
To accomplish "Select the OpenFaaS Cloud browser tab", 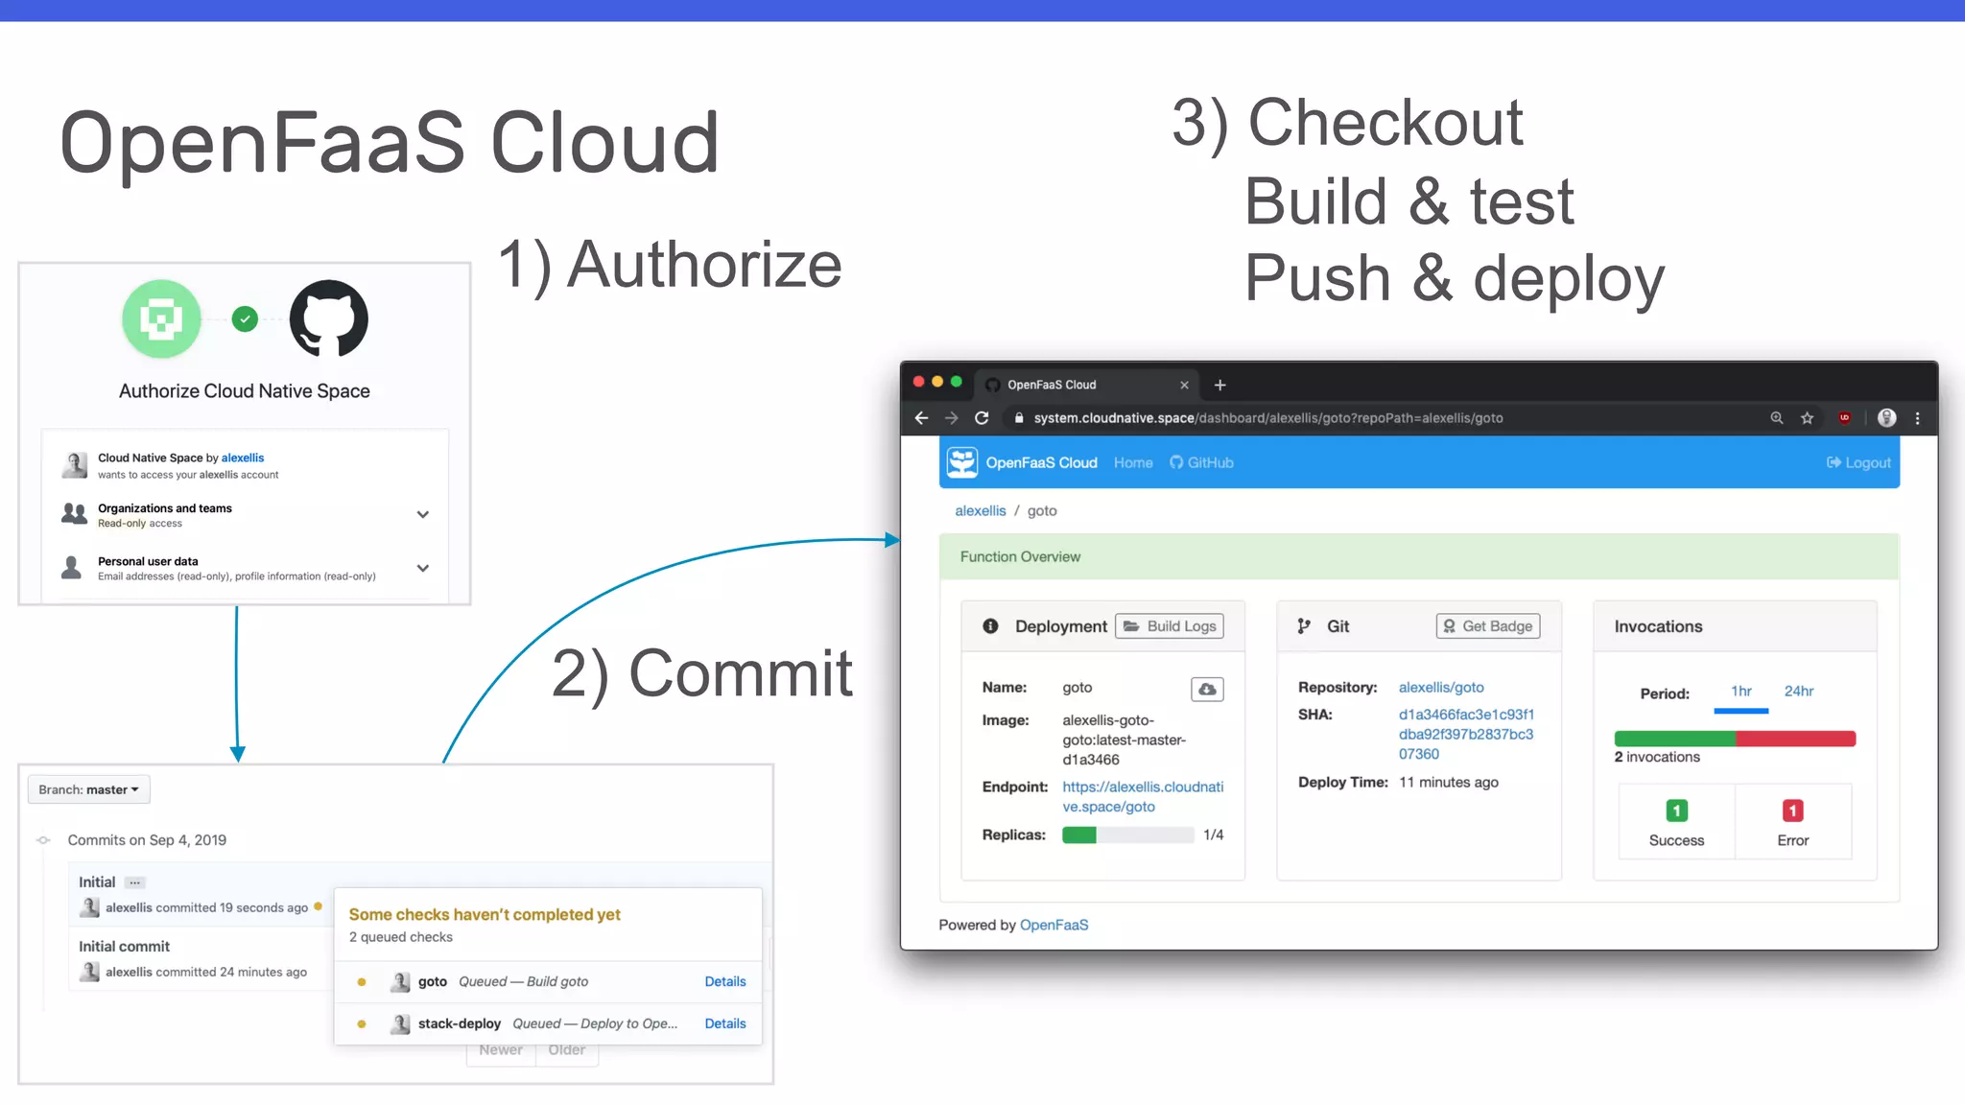I will click(1087, 385).
